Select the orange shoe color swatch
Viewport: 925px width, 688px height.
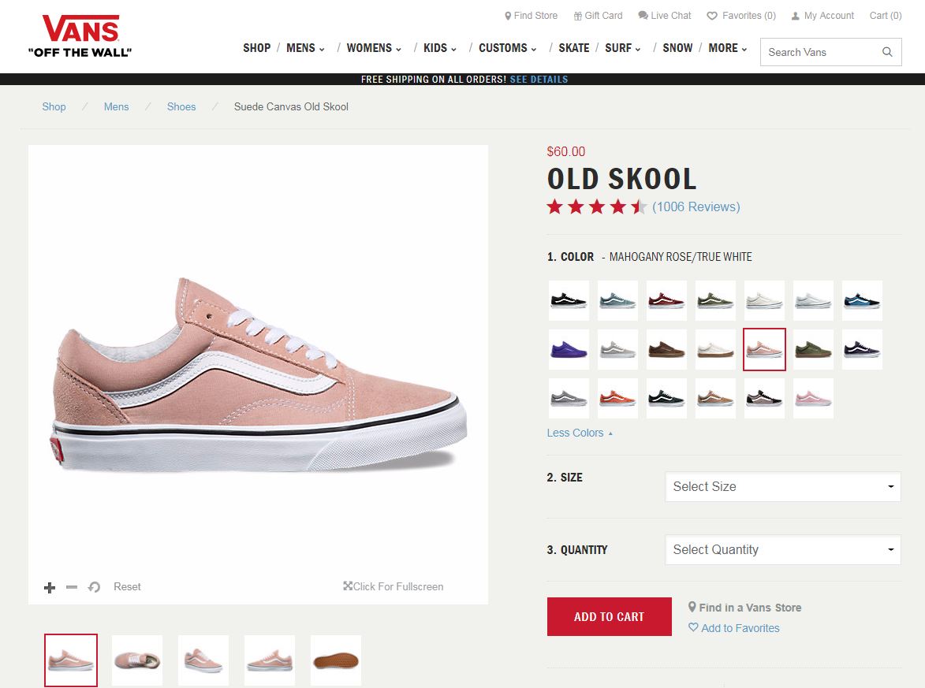pos(617,399)
